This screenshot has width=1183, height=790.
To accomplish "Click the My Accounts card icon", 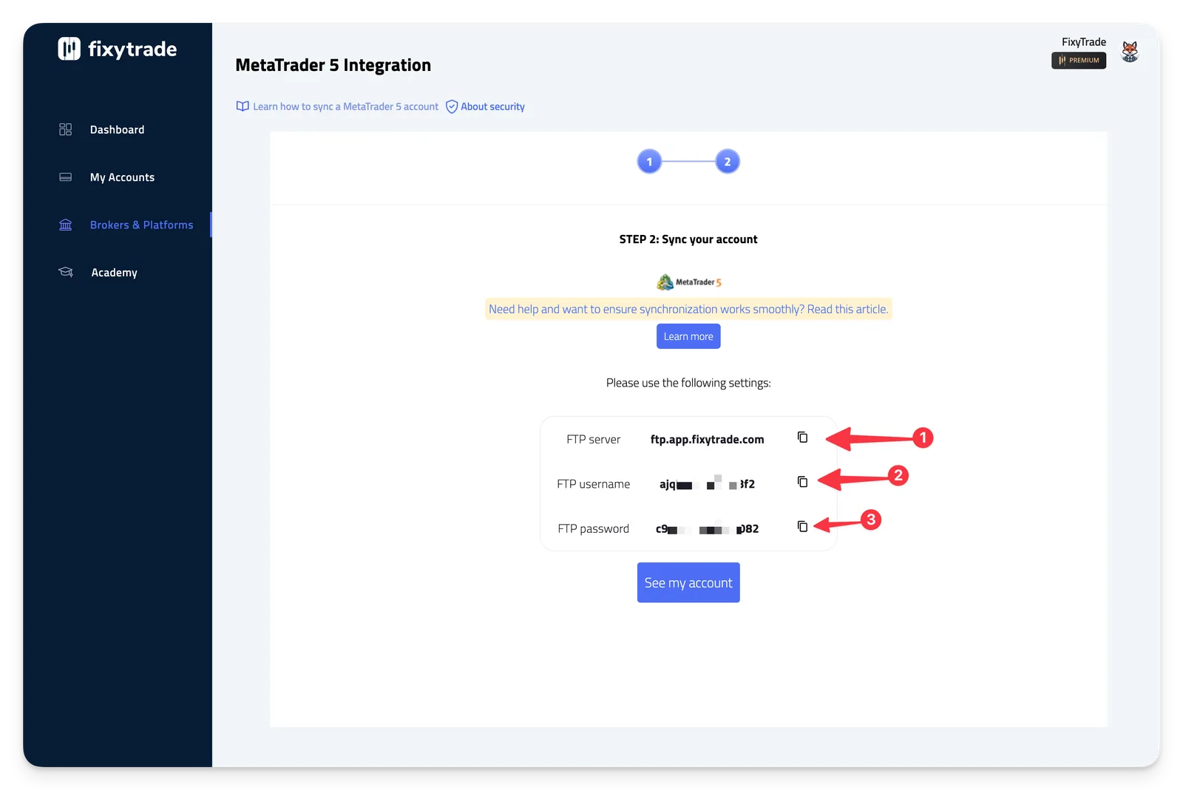I will point(65,177).
